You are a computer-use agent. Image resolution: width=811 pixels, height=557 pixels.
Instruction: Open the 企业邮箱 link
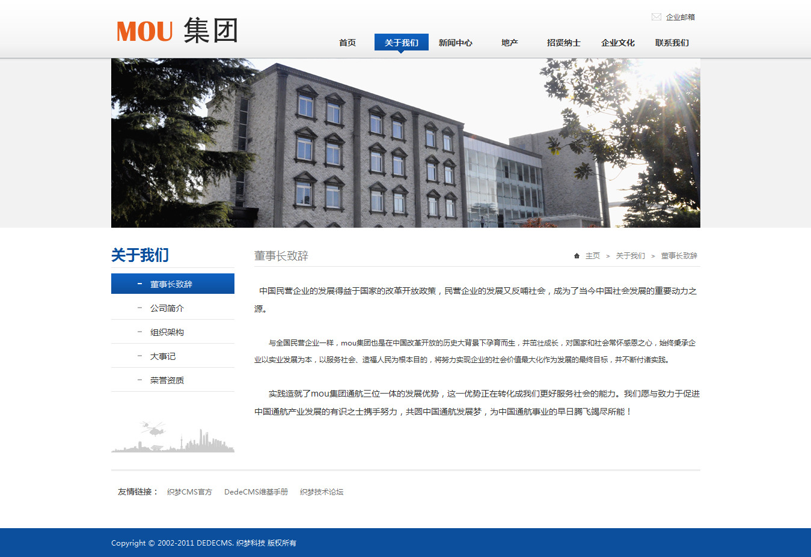(x=680, y=17)
